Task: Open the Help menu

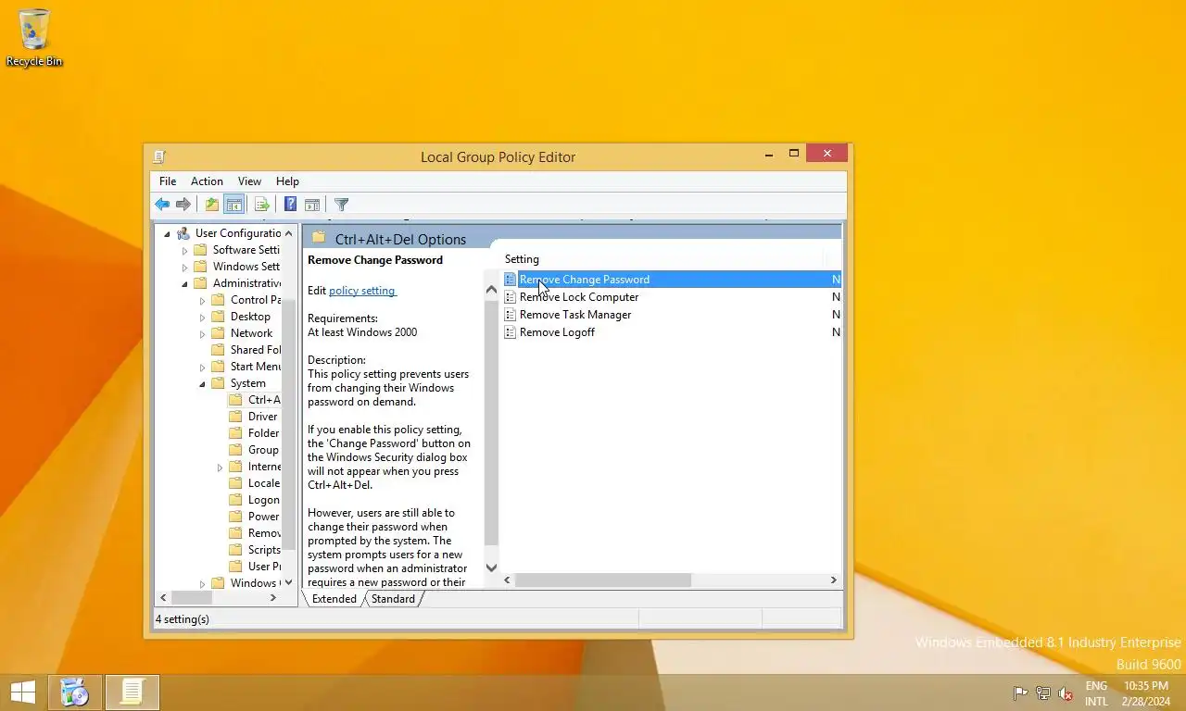Action: (287, 181)
